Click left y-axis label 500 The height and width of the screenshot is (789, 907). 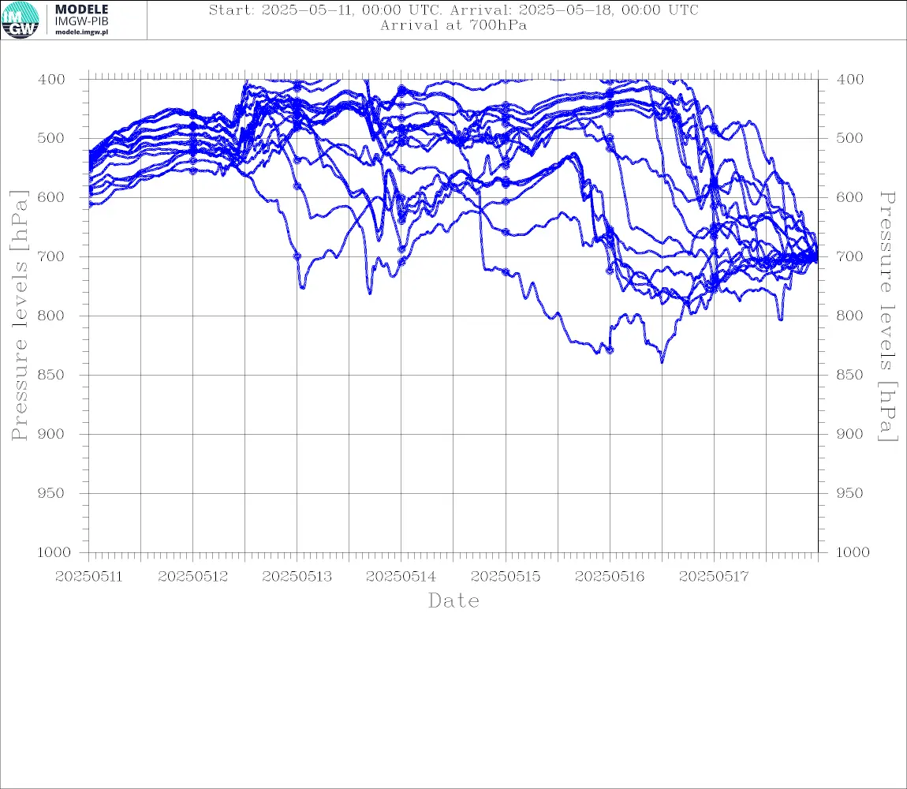coord(51,138)
